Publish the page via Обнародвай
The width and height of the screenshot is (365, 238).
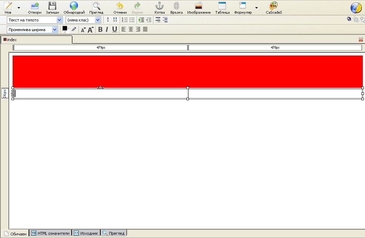(74, 8)
